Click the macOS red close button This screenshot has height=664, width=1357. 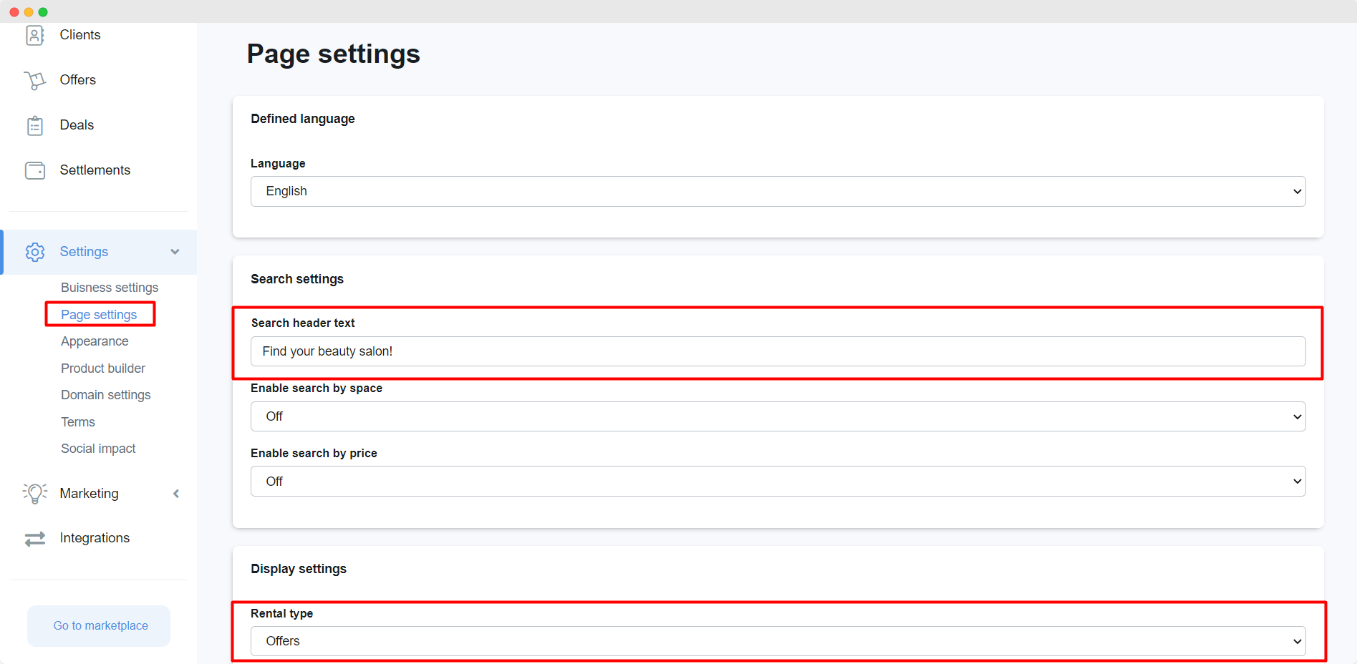[x=14, y=12]
